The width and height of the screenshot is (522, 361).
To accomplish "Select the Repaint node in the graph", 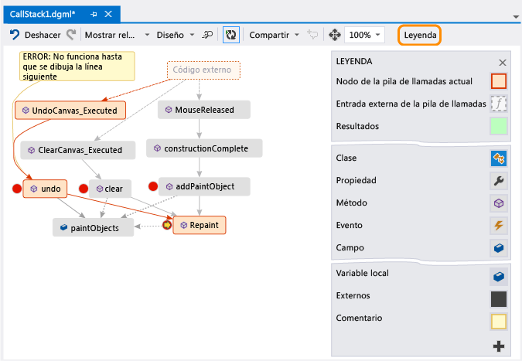I will [199, 225].
